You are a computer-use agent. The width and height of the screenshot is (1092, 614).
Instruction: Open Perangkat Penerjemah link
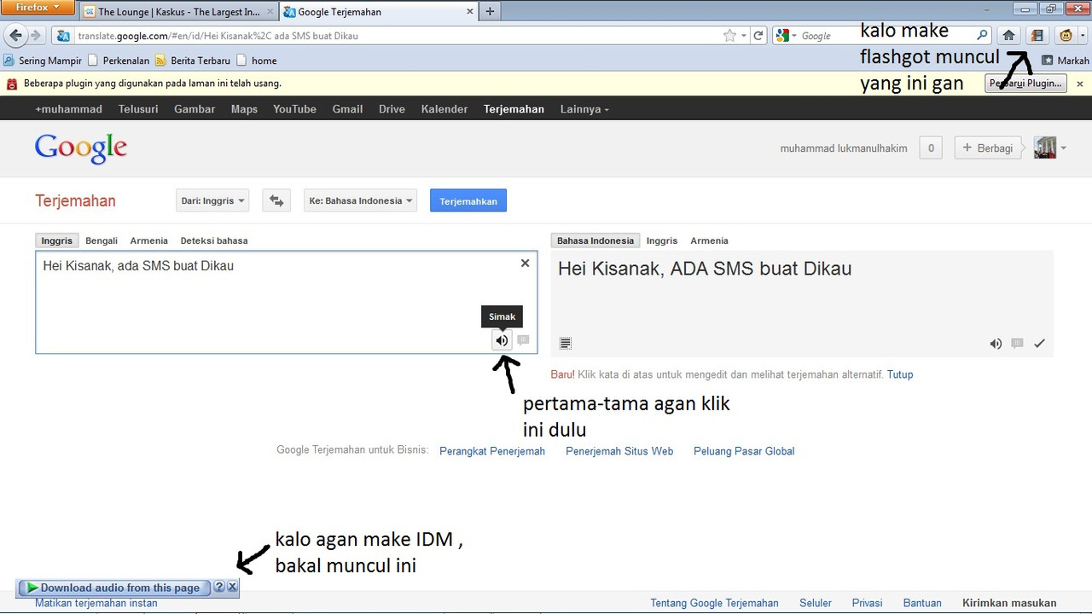pos(492,451)
